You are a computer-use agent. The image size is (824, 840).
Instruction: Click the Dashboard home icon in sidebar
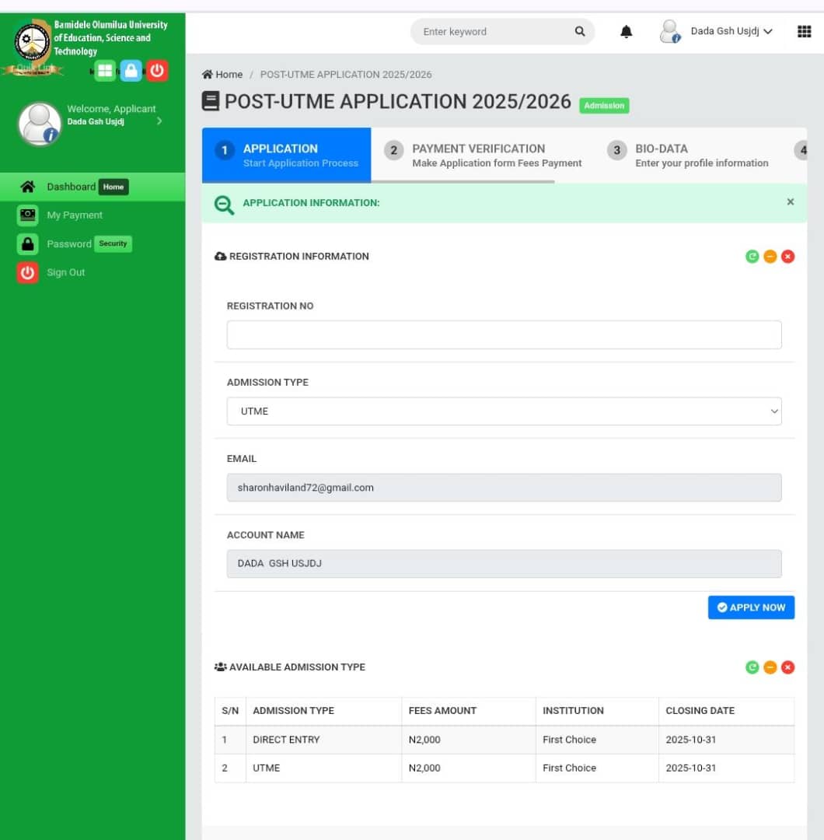coord(28,187)
